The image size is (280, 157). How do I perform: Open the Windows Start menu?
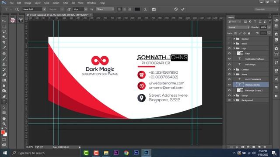point(5,153)
